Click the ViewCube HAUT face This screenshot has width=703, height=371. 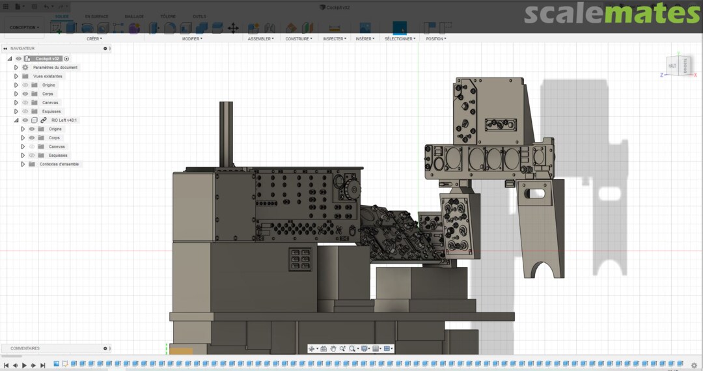(672, 66)
